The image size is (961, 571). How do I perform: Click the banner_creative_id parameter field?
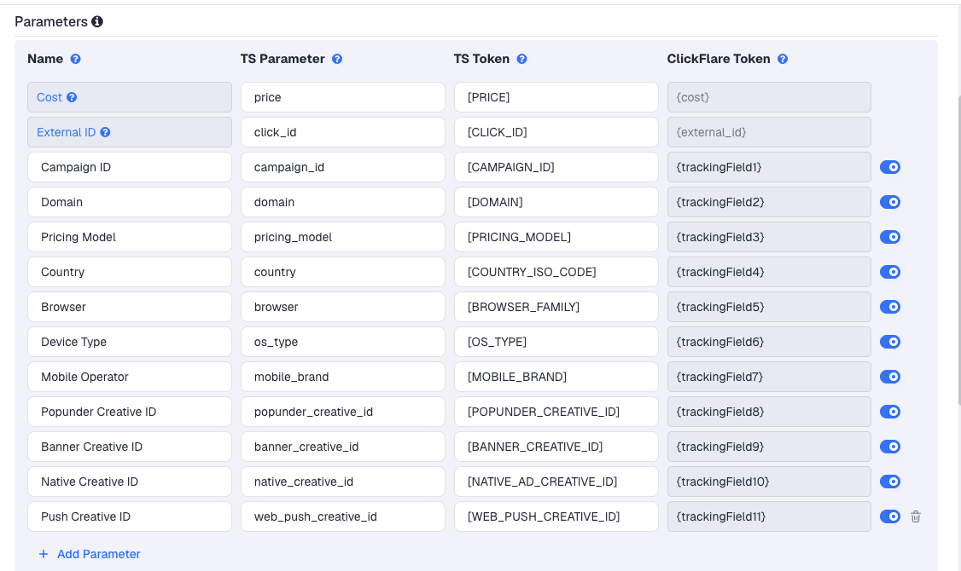pyautogui.click(x=342, y=447)
